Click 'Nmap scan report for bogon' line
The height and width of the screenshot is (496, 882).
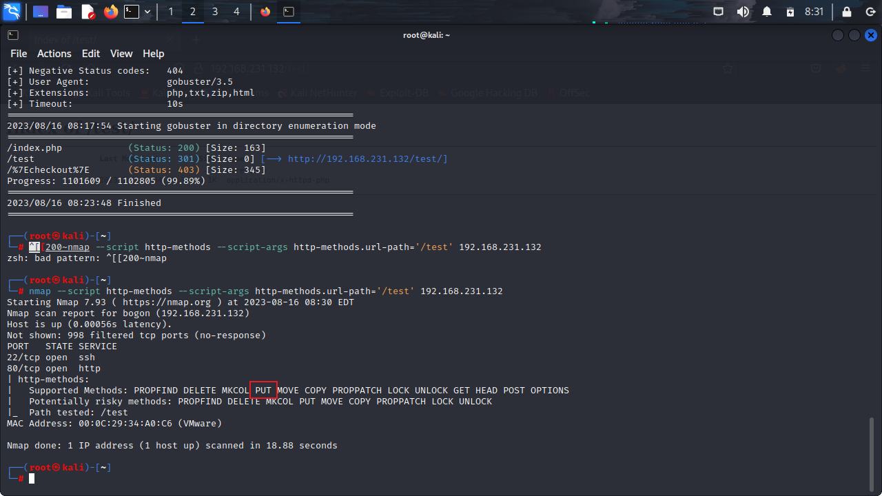click(128, 313)
